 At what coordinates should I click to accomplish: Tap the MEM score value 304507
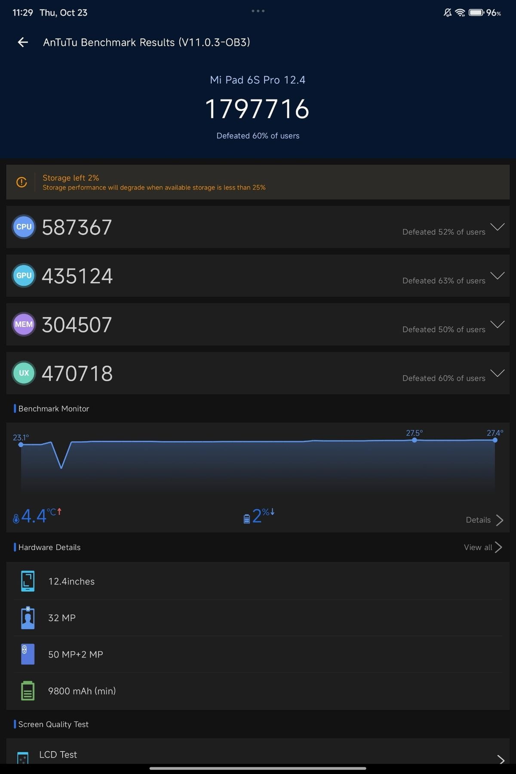(77, 325)
